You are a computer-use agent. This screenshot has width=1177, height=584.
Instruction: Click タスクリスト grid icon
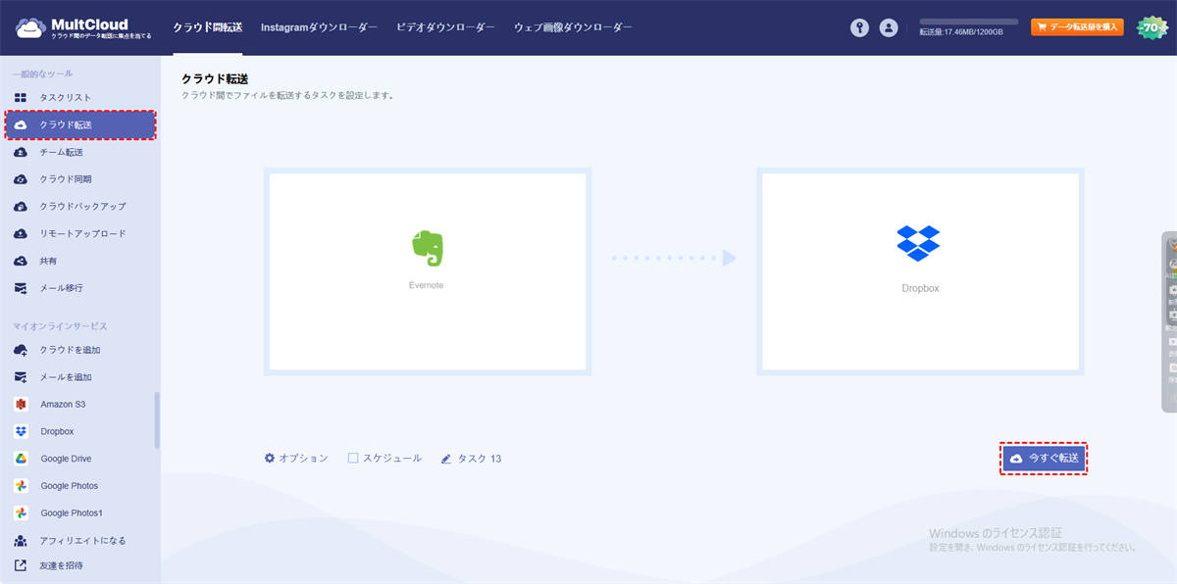[21, 98]
